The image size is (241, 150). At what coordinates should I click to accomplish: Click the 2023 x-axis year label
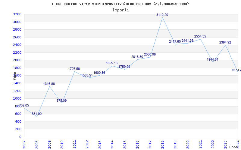[225, 145]
